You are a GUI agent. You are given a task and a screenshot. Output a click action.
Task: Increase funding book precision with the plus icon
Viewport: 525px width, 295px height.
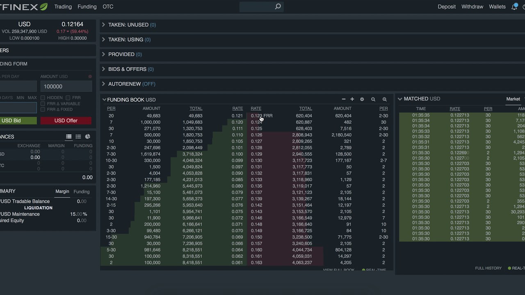[x=352, y=99]
